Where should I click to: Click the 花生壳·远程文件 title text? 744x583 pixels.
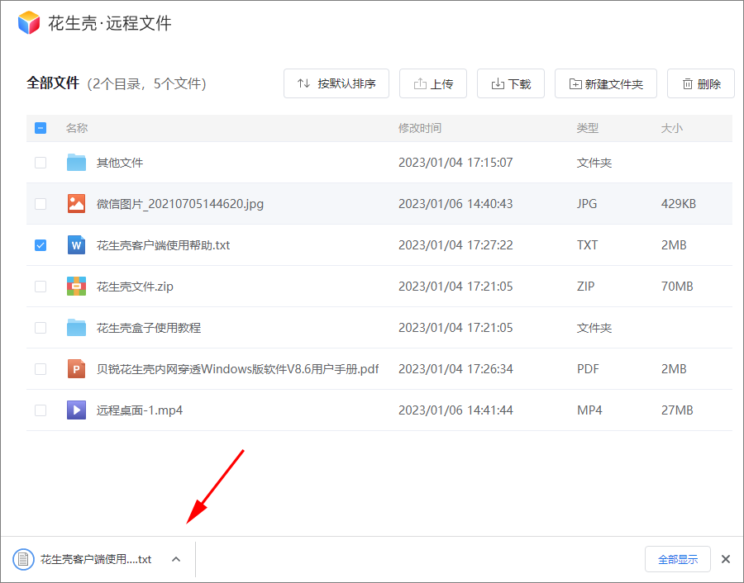pyautogui.click(x=110, y=23)
